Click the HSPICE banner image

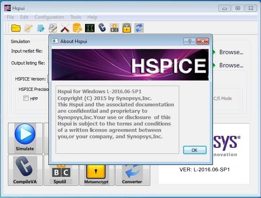point(130,65)
